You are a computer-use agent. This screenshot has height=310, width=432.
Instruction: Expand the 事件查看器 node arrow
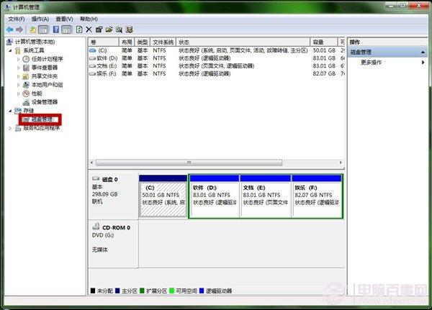tap(18, 68)
